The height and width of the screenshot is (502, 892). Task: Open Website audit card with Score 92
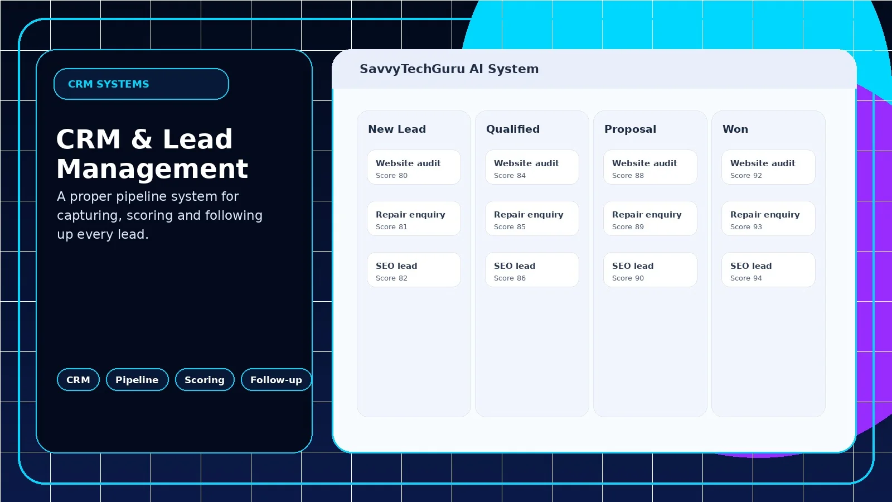[768, 167]
